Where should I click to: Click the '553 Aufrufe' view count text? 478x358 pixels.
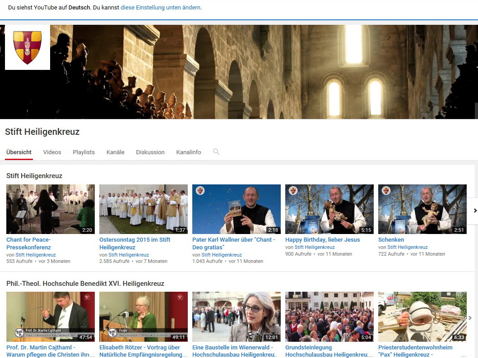19,261
